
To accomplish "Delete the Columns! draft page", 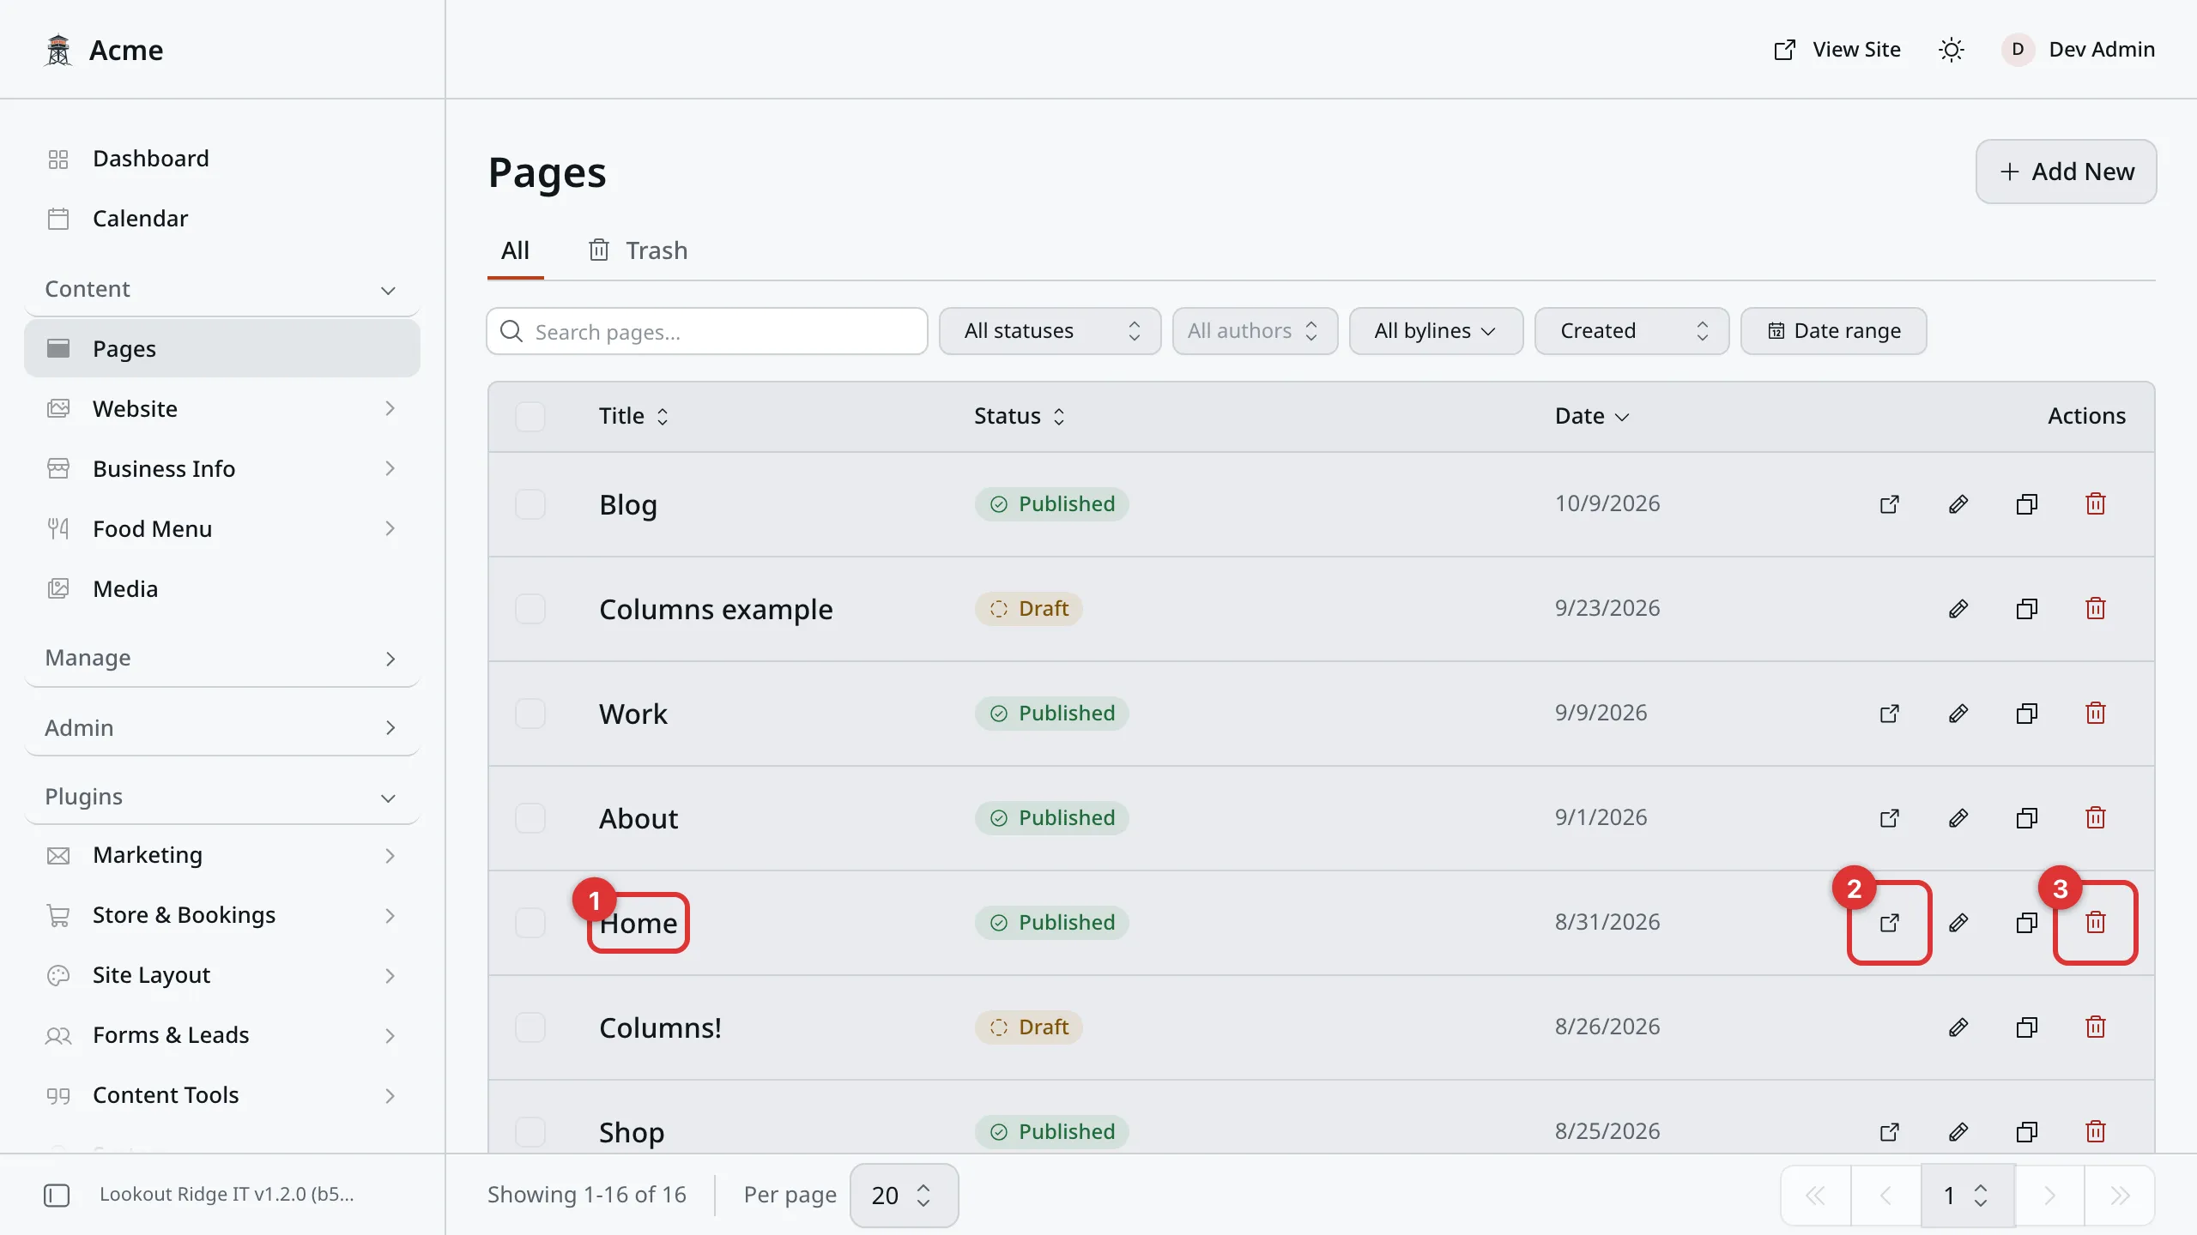I will pos(2096,1027).
